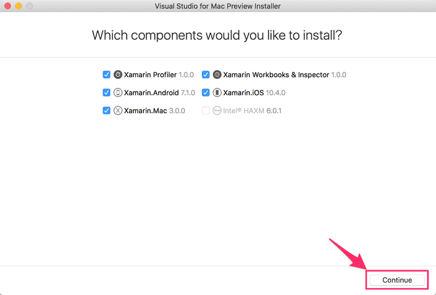
Task: Click the Xamarin.Android phone icon
Action: point(118,93)
